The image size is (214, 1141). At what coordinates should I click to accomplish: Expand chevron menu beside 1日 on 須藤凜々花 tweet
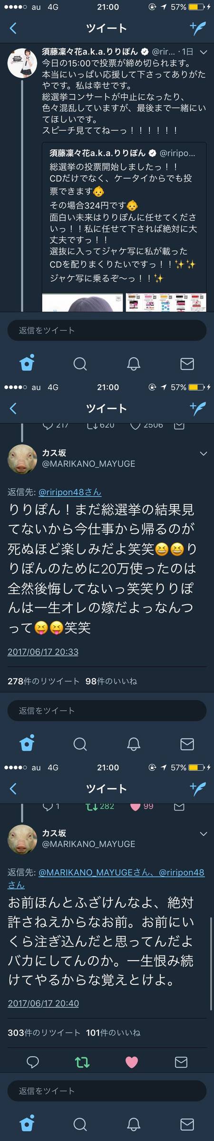pos(203,52)
